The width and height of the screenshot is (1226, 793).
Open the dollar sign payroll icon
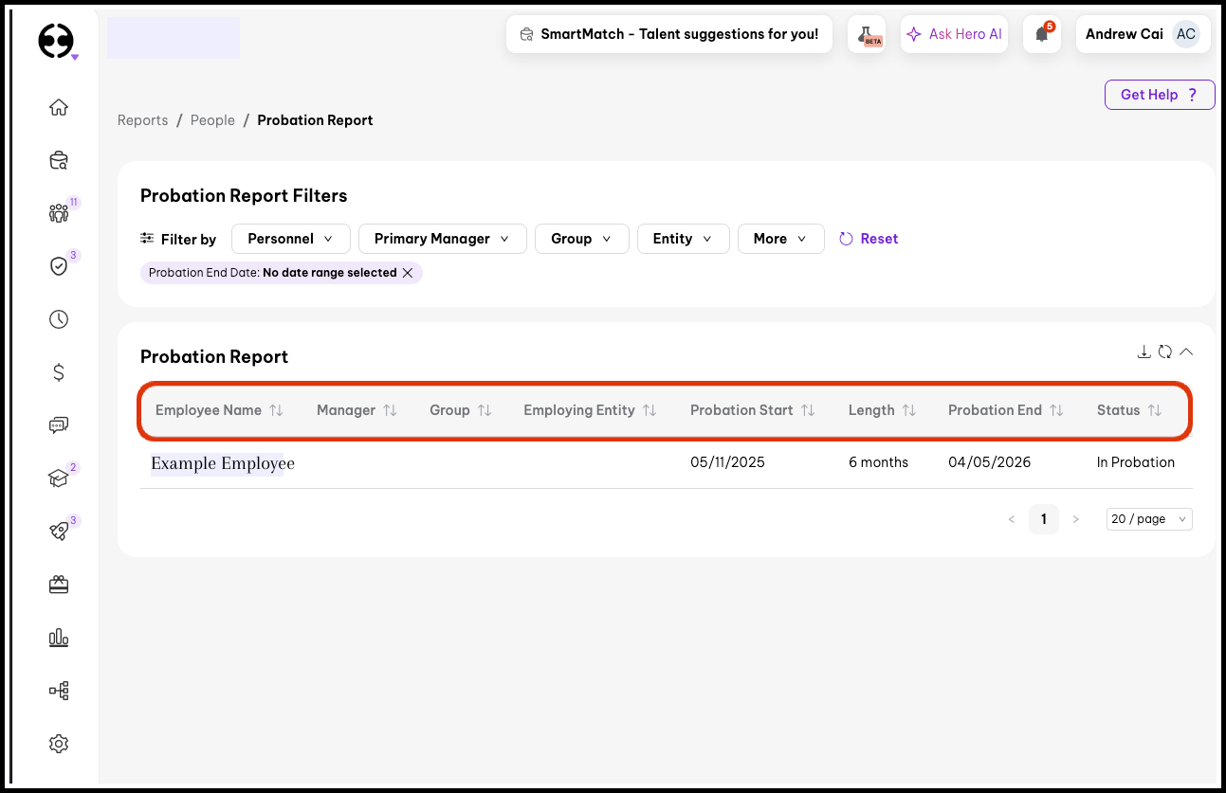click(59, 372)
